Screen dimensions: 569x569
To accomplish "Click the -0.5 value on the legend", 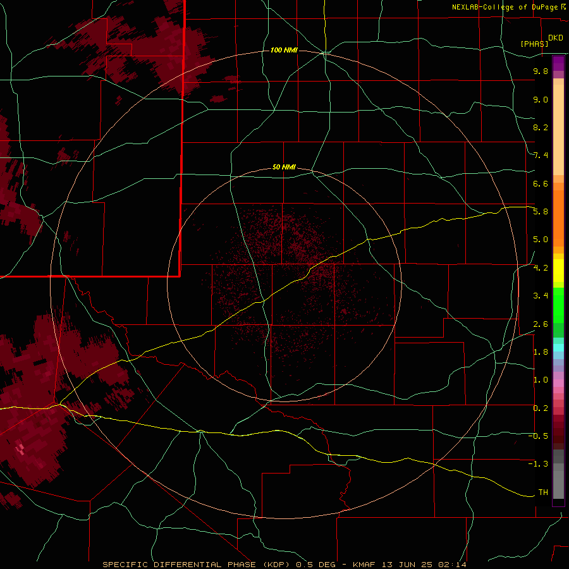I will pos(538,436).
